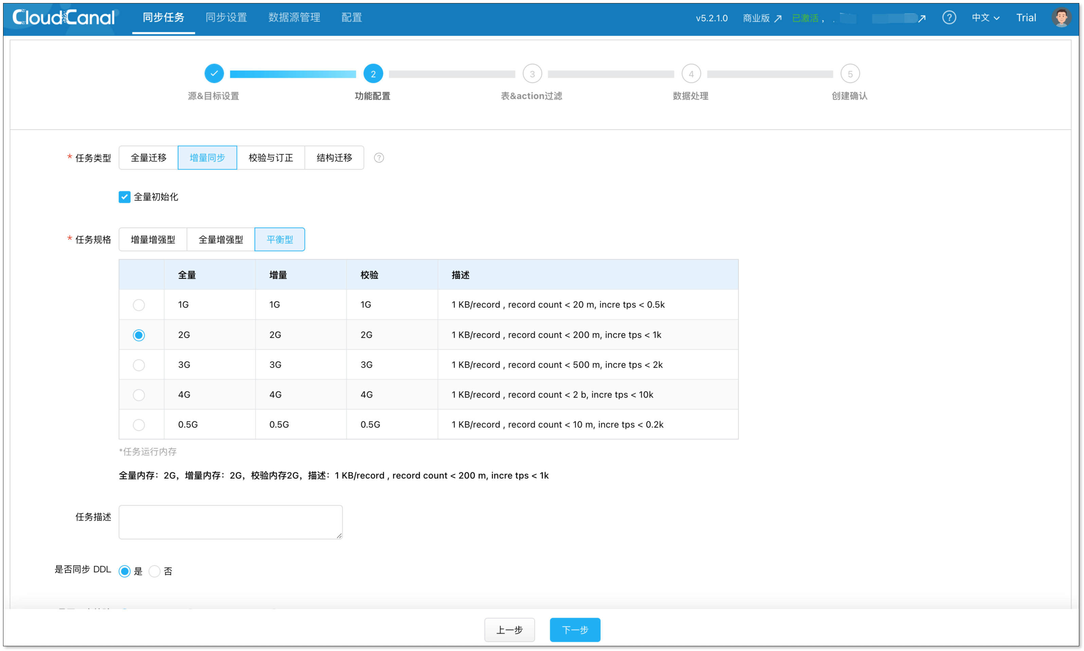This screenshot has width=1084, height=651.
Task: Select 否 for 是否同步 DDL
Action: (x=154, y=571)
